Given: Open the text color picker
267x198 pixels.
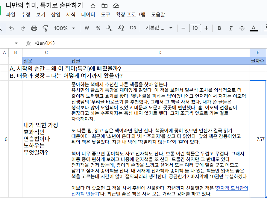Looking at the screenshot, I should click(254, 28).
